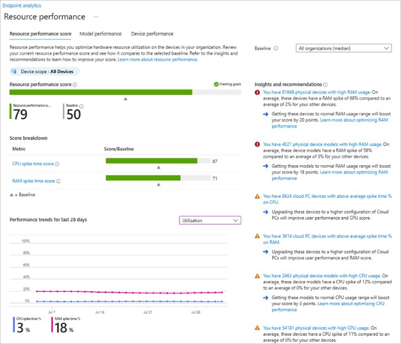Image resolution: width=401 pixels, height=344 pixels.
Task: Open the ellipsis menu beside Resource performance title
Action: (x=96, y=17)
